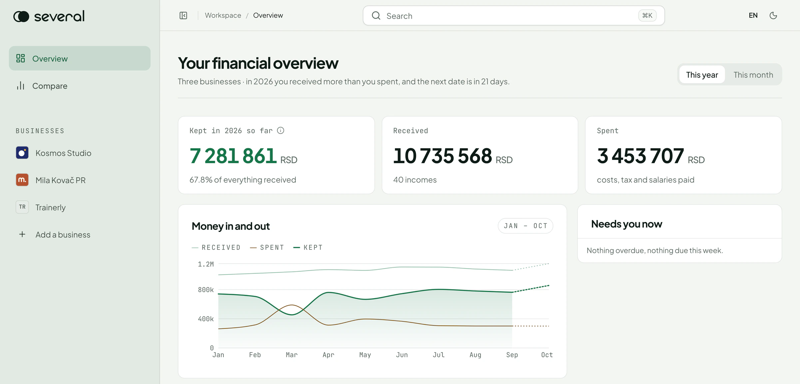Click the Kept in 2026 card

(276, 155)
